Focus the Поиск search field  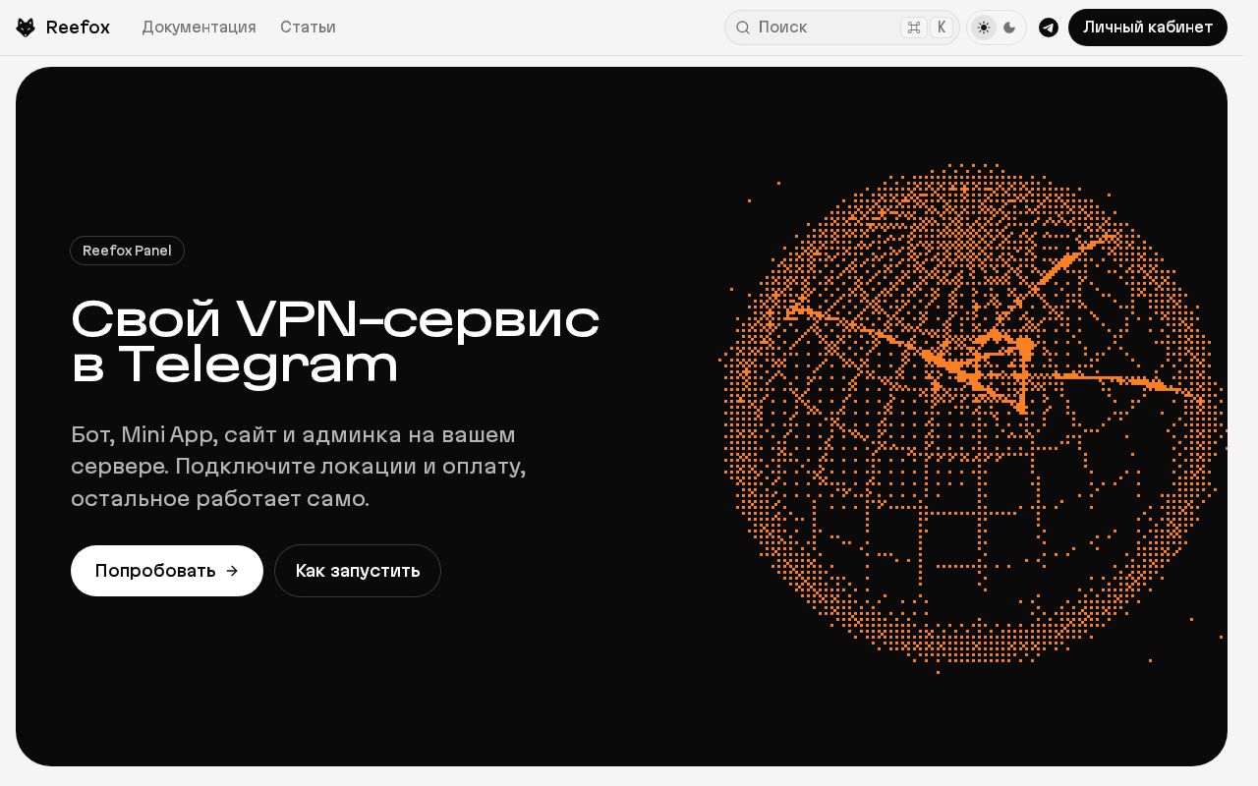click(x=842, y=28)
